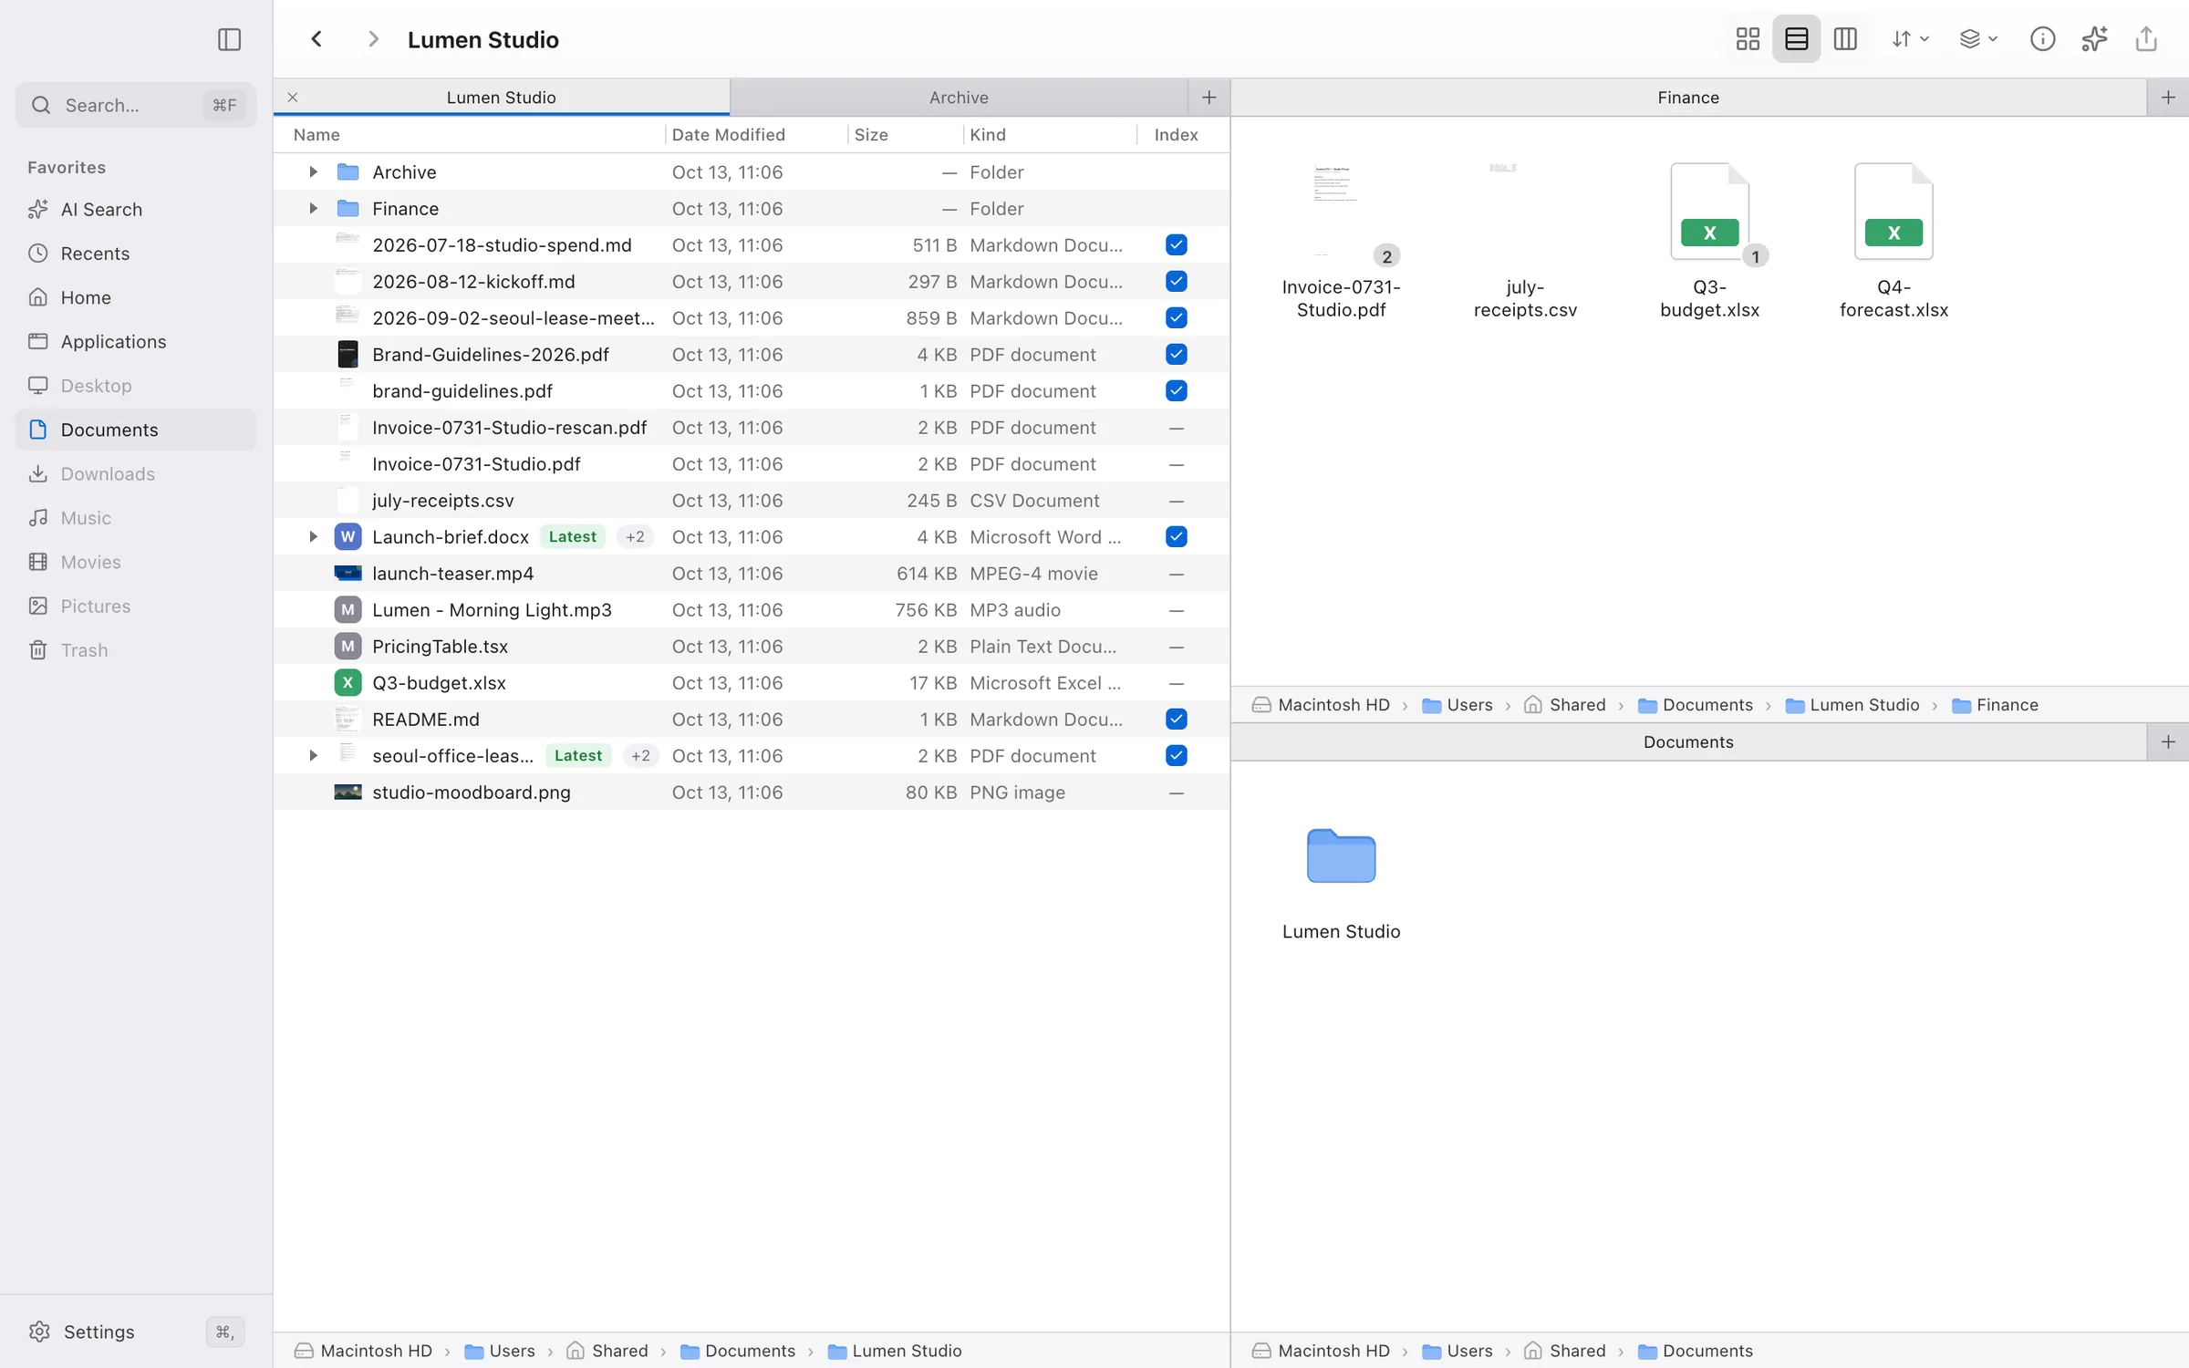Toggle index checkbox for seoul-office-lease PDF
2189x1368 pixels.
(x=1177, y=756)
